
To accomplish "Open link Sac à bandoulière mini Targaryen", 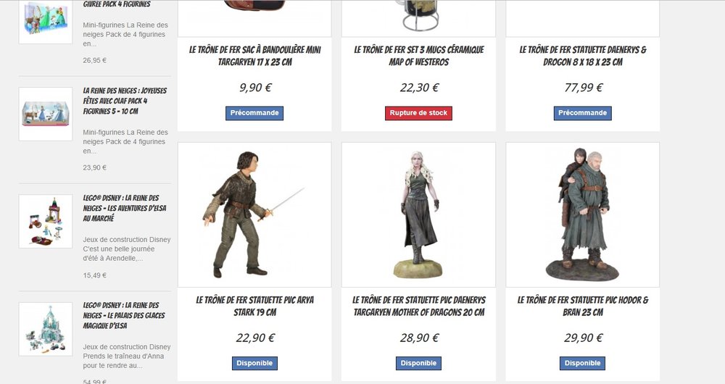I will (254, 56).
